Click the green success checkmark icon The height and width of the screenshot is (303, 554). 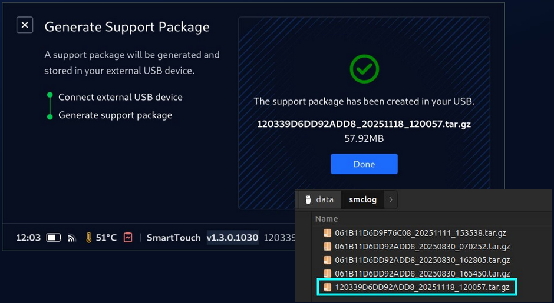pyautogui.click(x=364, y=69)
